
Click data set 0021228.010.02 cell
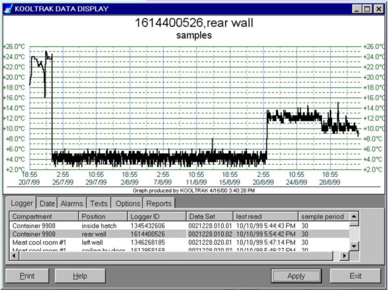tap(210, 234)
